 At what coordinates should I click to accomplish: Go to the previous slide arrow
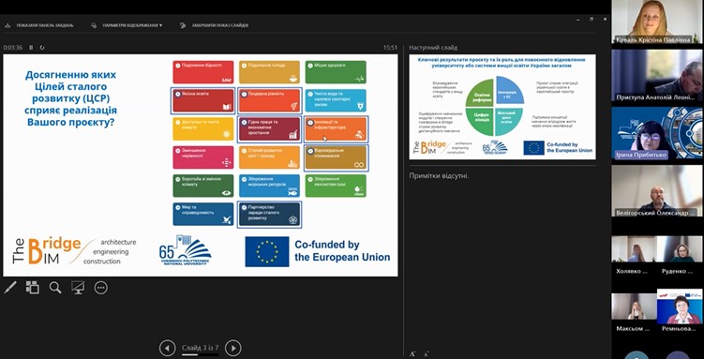click(x=168, y=348)
